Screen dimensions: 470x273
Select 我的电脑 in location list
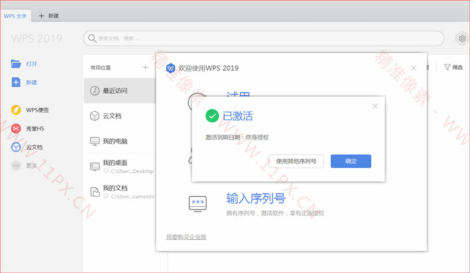pyautogui.click(x=120, y=141)
